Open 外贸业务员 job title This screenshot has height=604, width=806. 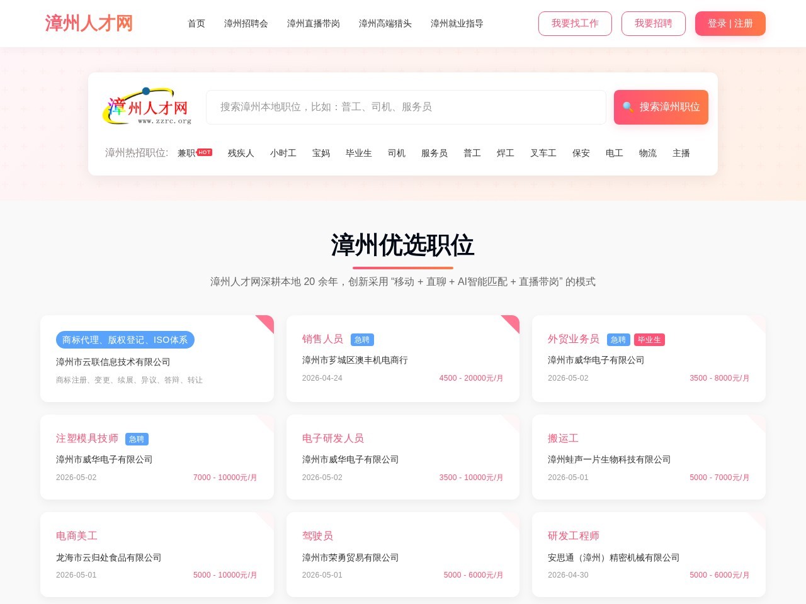(x=574, y=339)
